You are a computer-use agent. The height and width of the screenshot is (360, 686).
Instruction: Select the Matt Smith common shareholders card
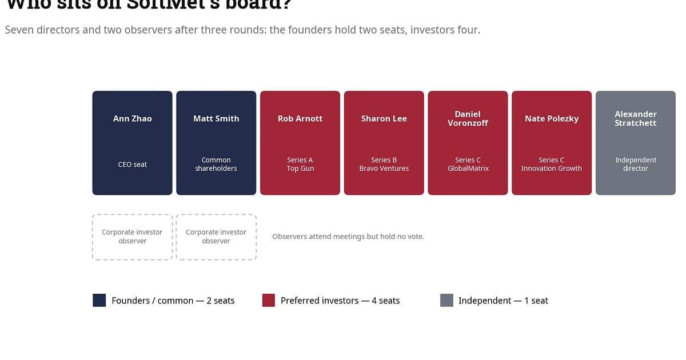pyautogui.click(x=216, y=143)
